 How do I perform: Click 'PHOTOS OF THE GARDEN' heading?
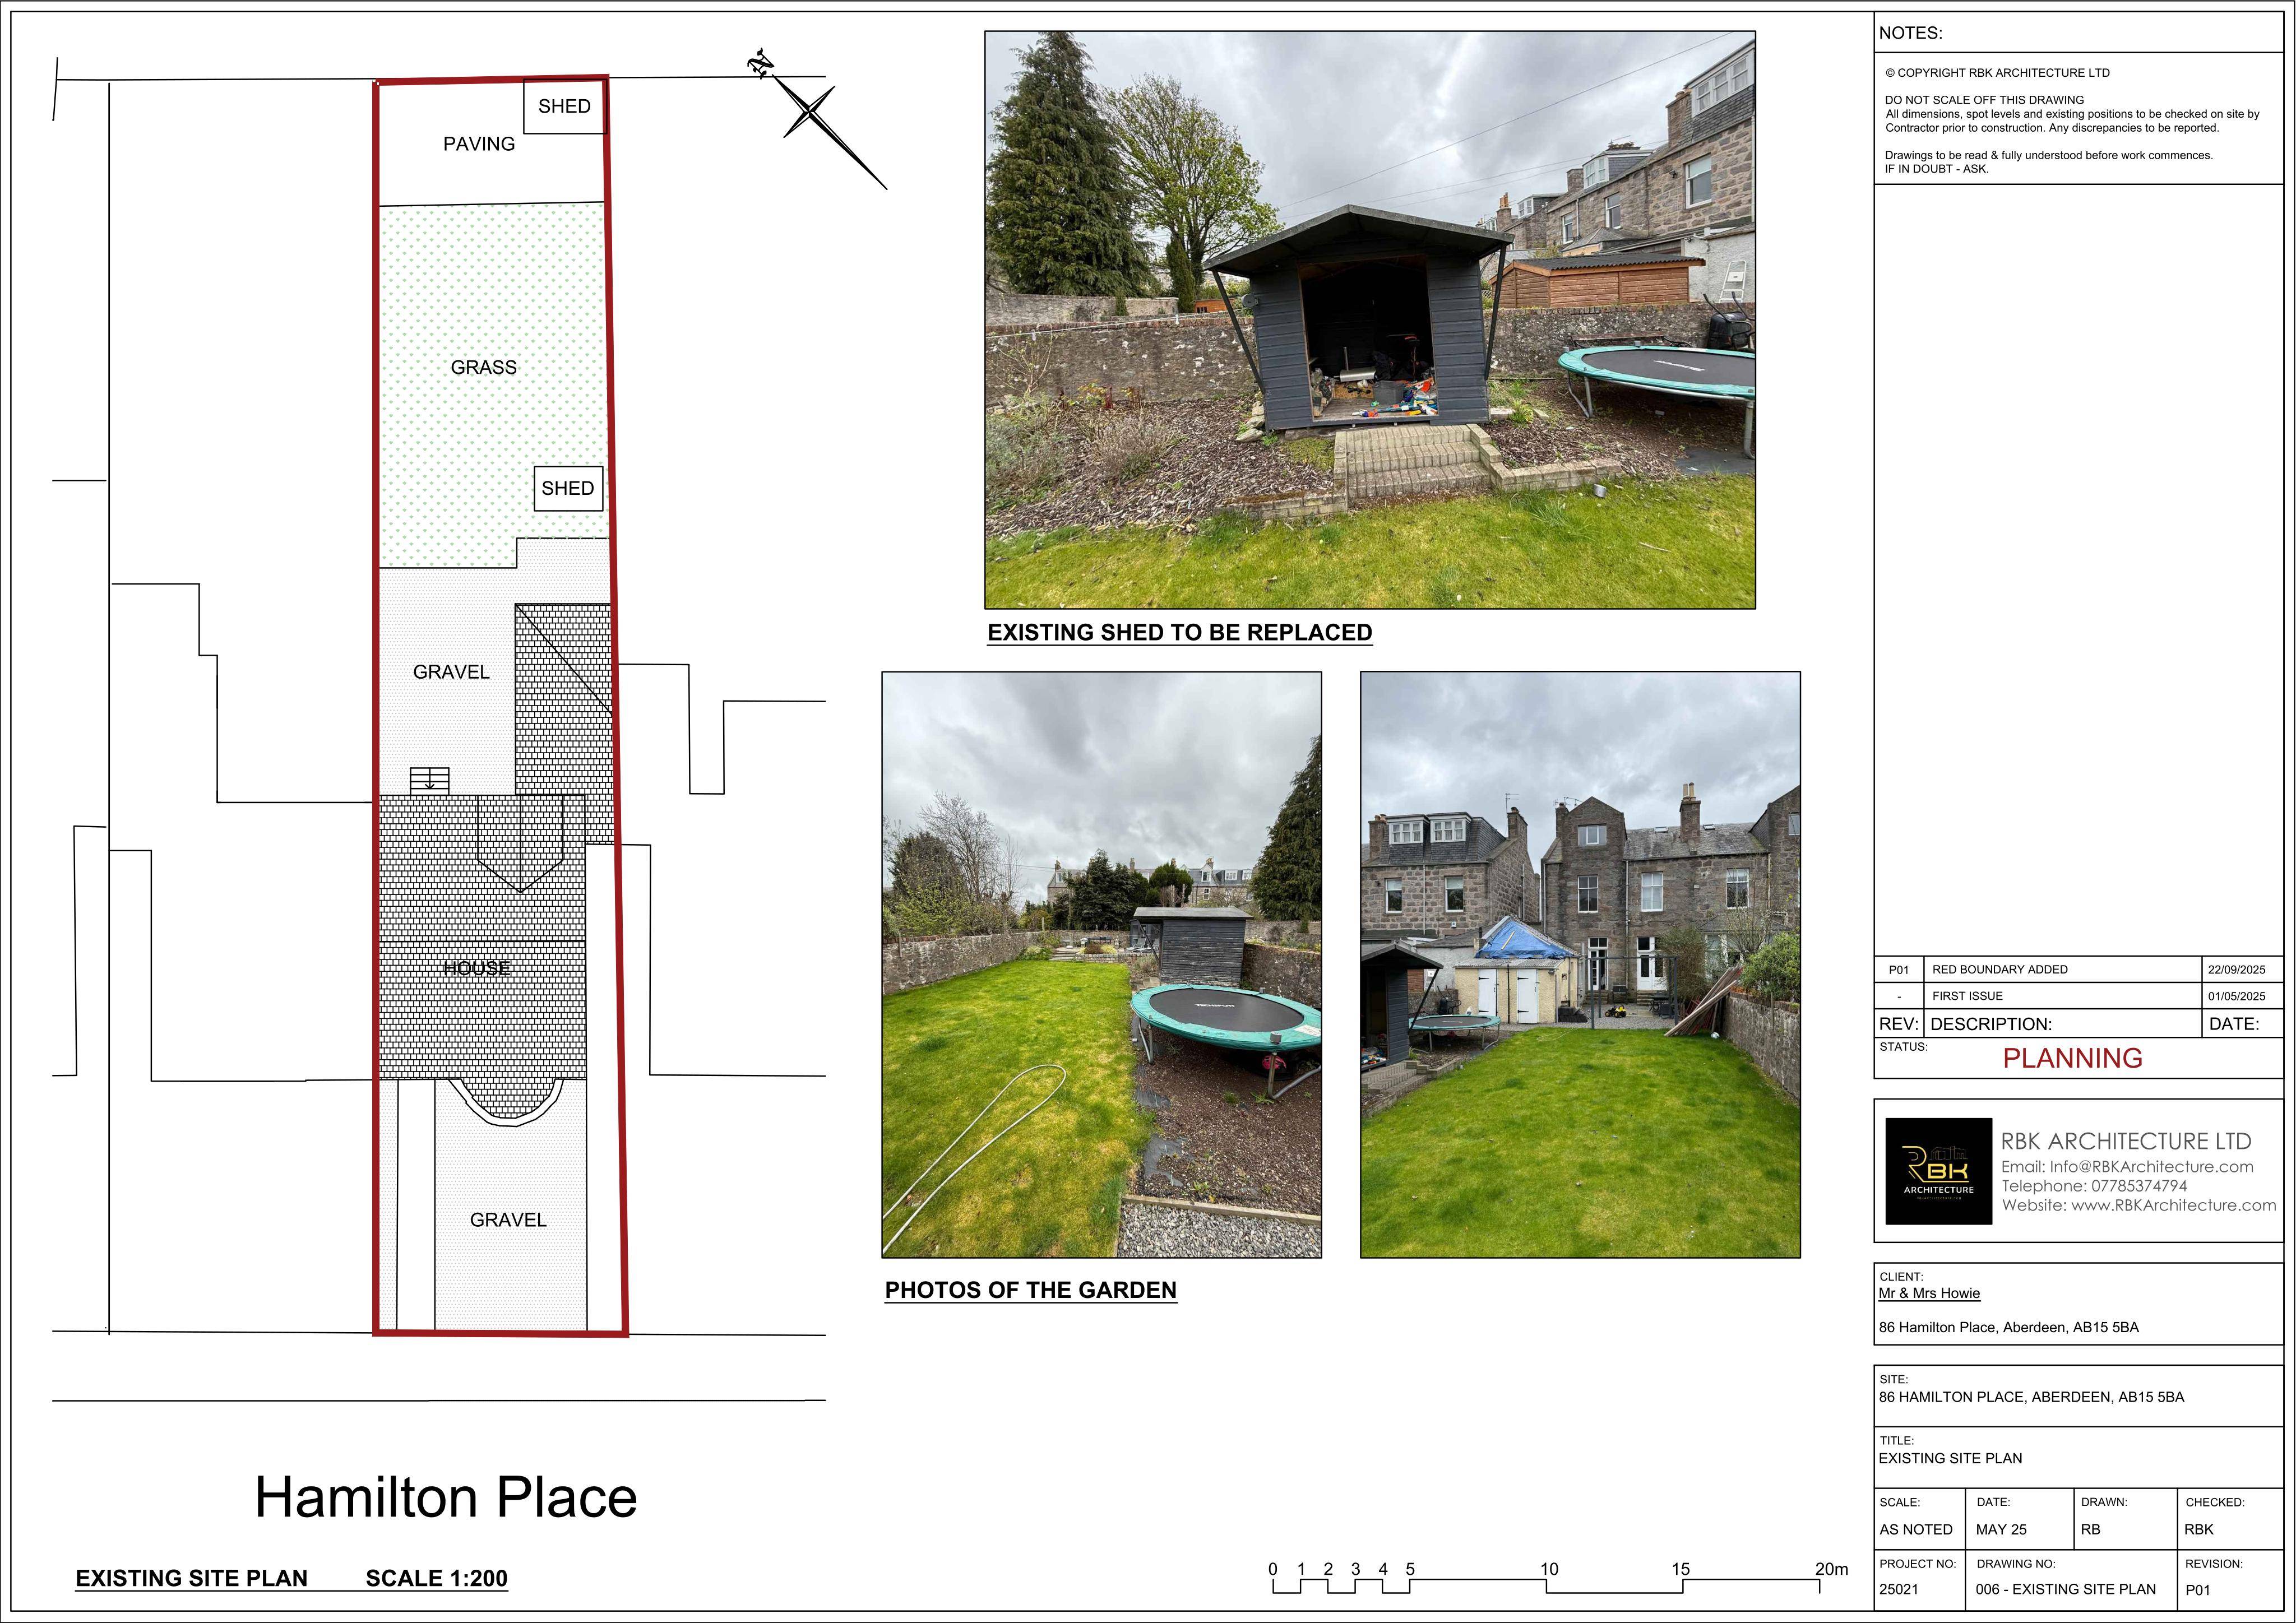click(1031, 1290)
